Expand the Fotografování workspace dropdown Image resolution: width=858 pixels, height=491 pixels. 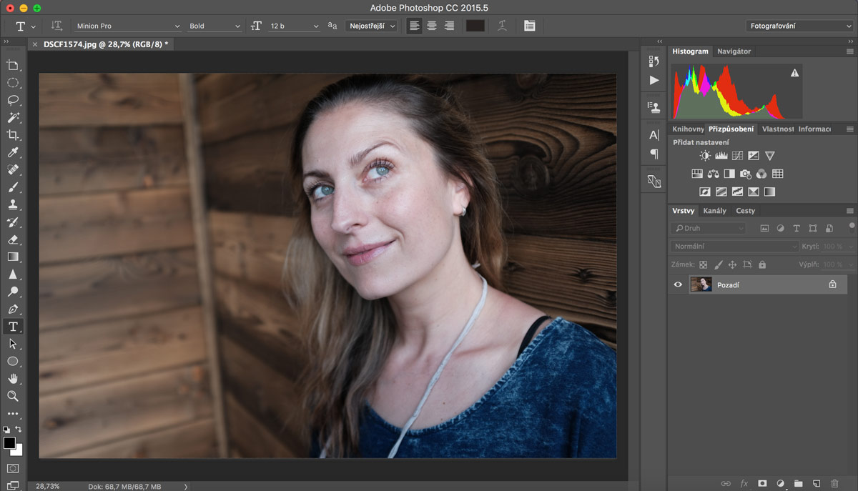[799, 26]
